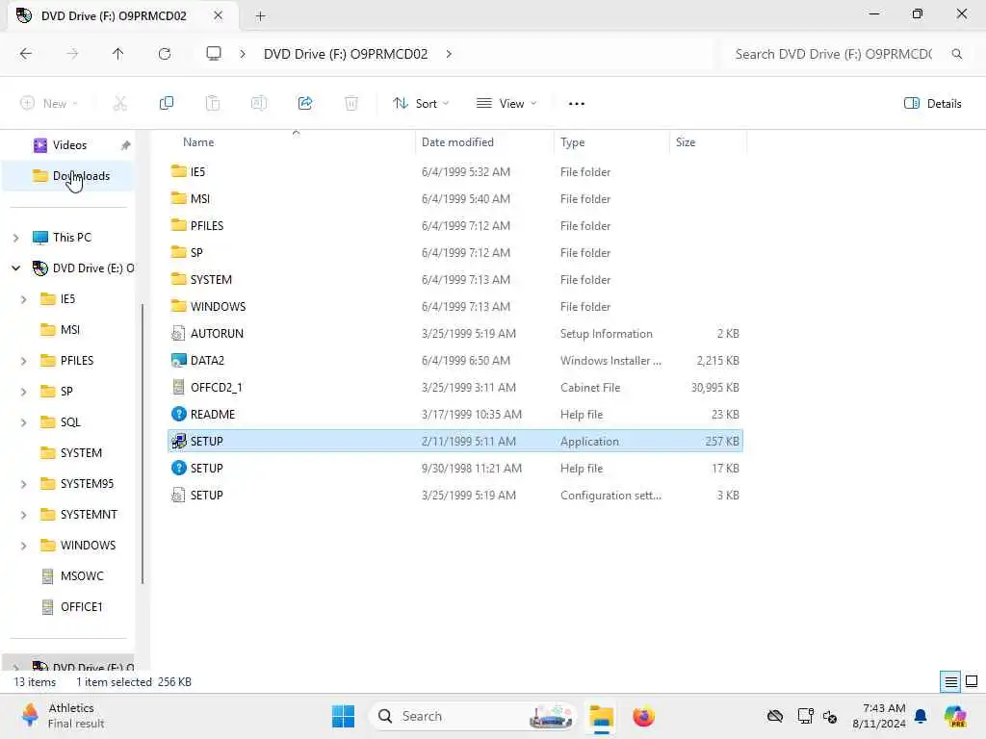986x739 pixels.
Task: Click the Search DVD Drive input box
Action: click(x=833, y=54)
